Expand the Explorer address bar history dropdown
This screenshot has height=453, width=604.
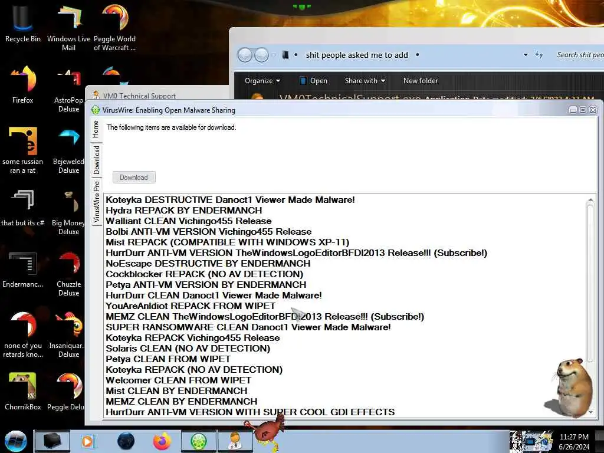tap(526, 55)
